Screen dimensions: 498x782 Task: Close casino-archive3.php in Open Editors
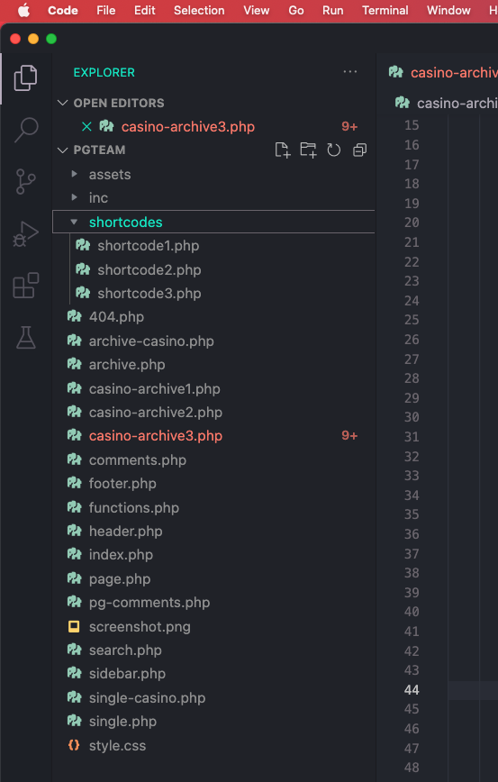(86, 127)
